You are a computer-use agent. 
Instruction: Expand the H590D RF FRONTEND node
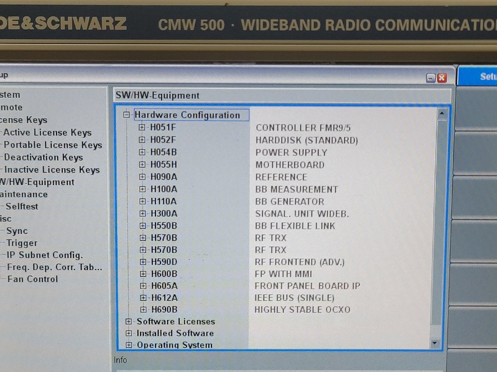(x=143, y=262)
